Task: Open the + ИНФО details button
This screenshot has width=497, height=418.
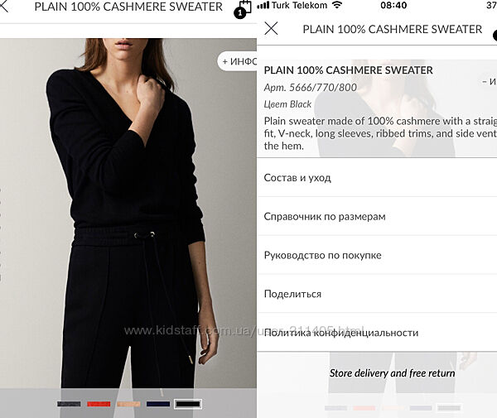Action: (x=238, y=61)
